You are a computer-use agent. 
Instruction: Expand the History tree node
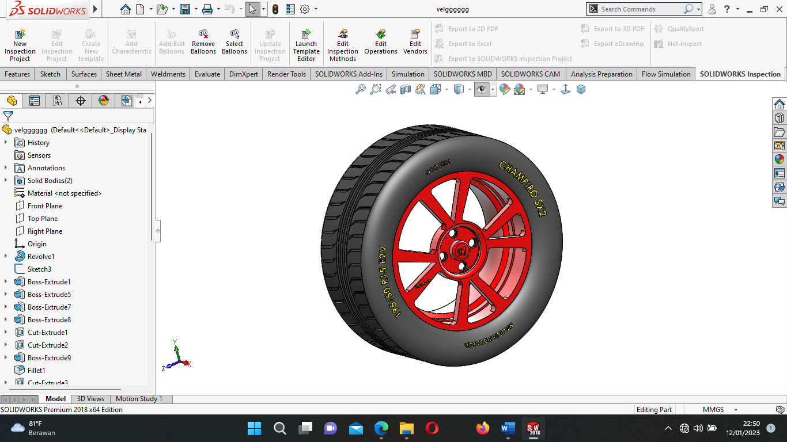6,143
